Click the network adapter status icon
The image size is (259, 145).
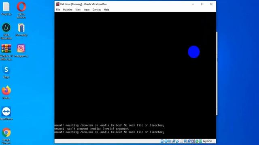click(x=174, y=141)
